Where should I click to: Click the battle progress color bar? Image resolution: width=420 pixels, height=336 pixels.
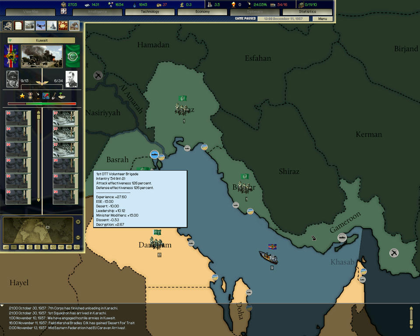(x=42, y=104)
